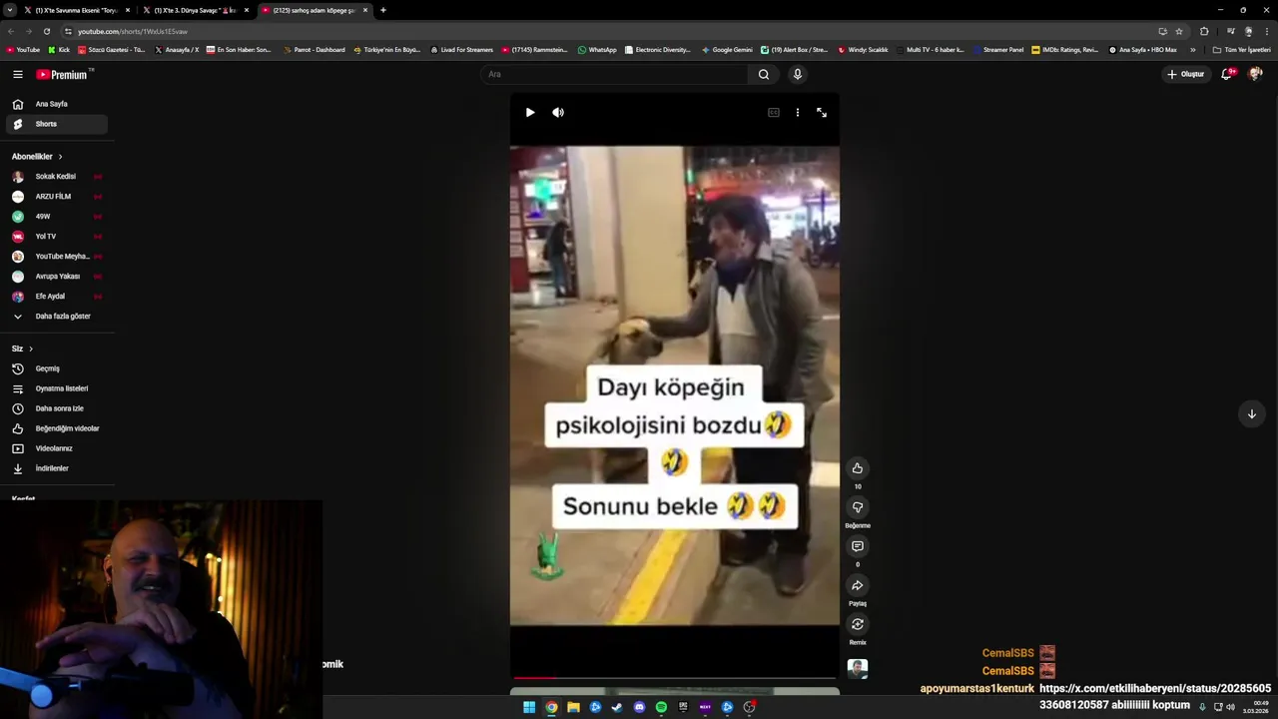Select Shorts in the sidebar
Viewport: 1278px width, 719px height.
click(x=57, y=124)
